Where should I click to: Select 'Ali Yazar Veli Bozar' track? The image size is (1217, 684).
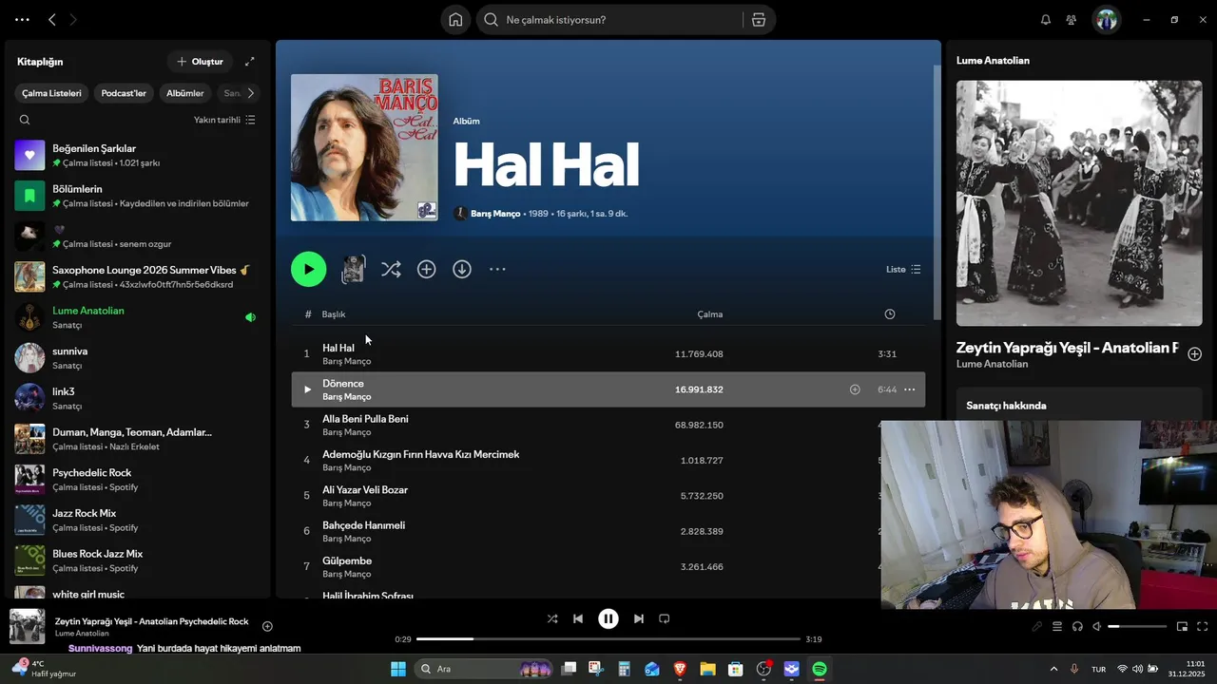(608, 496)
